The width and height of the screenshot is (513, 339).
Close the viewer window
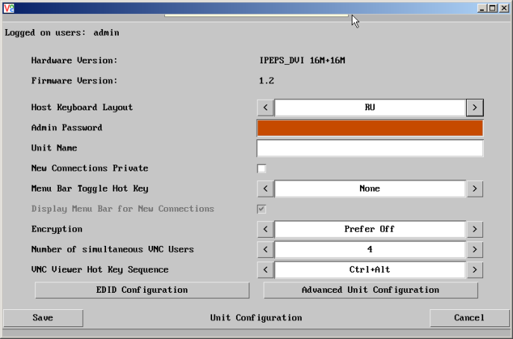tap(504, 8)
